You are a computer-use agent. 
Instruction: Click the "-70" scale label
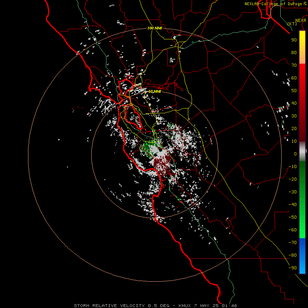click(x=293, y=243)
